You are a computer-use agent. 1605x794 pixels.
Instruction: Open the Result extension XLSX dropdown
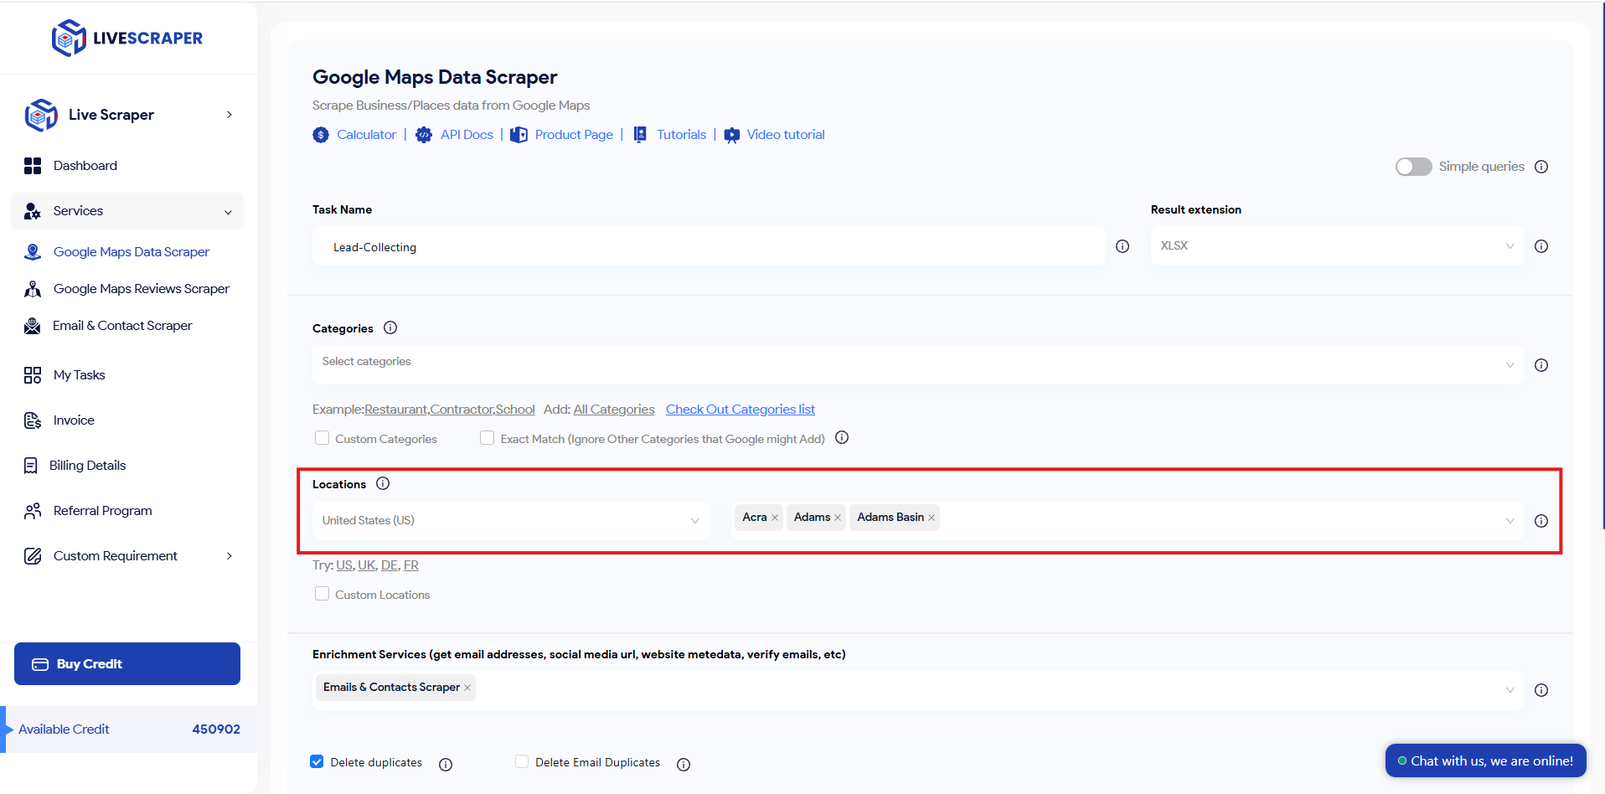click(x=1337, y=246)
